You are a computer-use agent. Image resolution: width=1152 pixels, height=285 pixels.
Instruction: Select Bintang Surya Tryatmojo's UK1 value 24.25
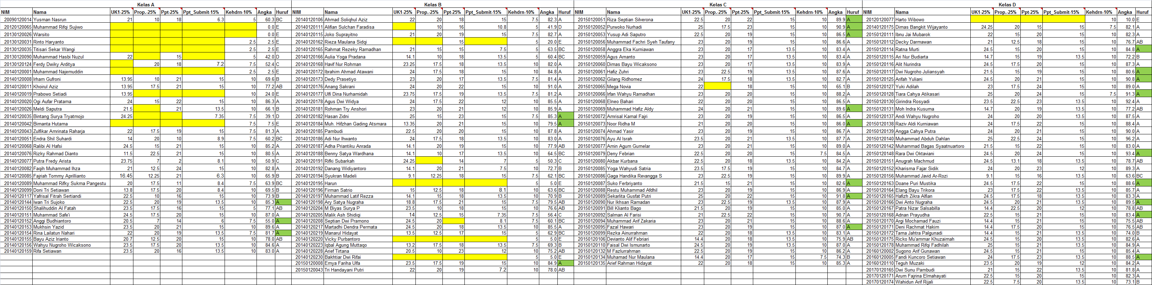click(121, 117)
